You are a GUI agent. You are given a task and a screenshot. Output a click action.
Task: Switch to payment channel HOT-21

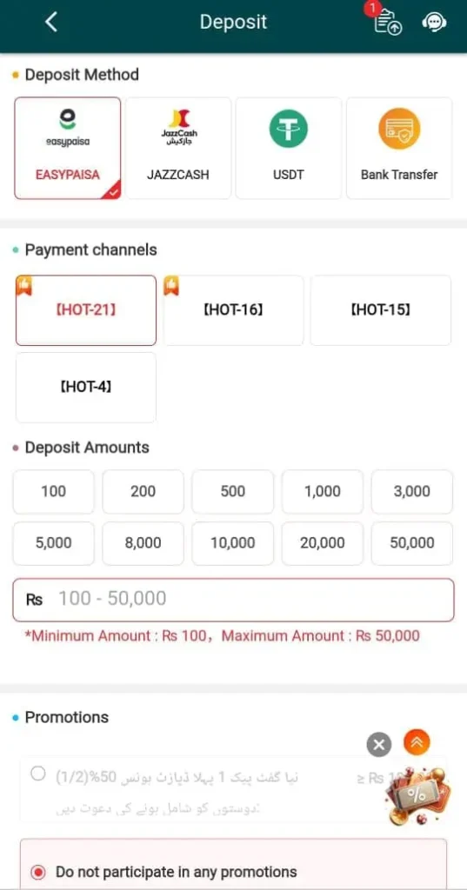pyautogui.click(x=86, y=310)
